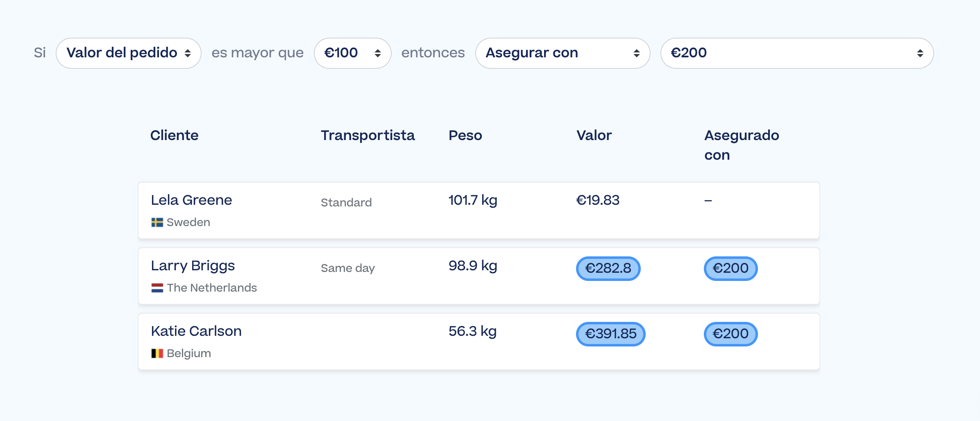Open the 'Valor del pedido' condition dropdown
The height and width of the screenshot is (421, 980).
click(128, 53)
